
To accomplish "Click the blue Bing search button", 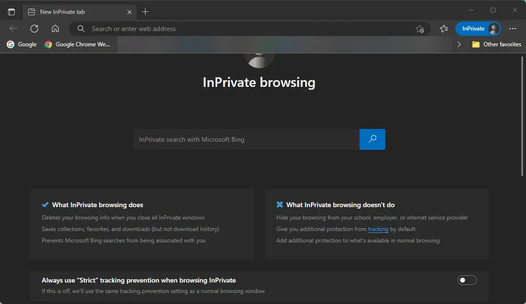I will point(372,139).
